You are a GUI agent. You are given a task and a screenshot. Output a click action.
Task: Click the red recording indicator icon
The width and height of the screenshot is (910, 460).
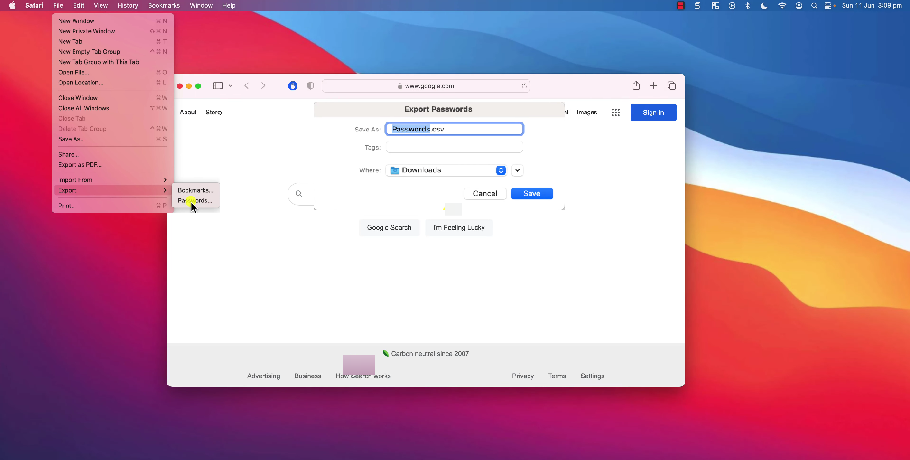(x=681, y=6)
